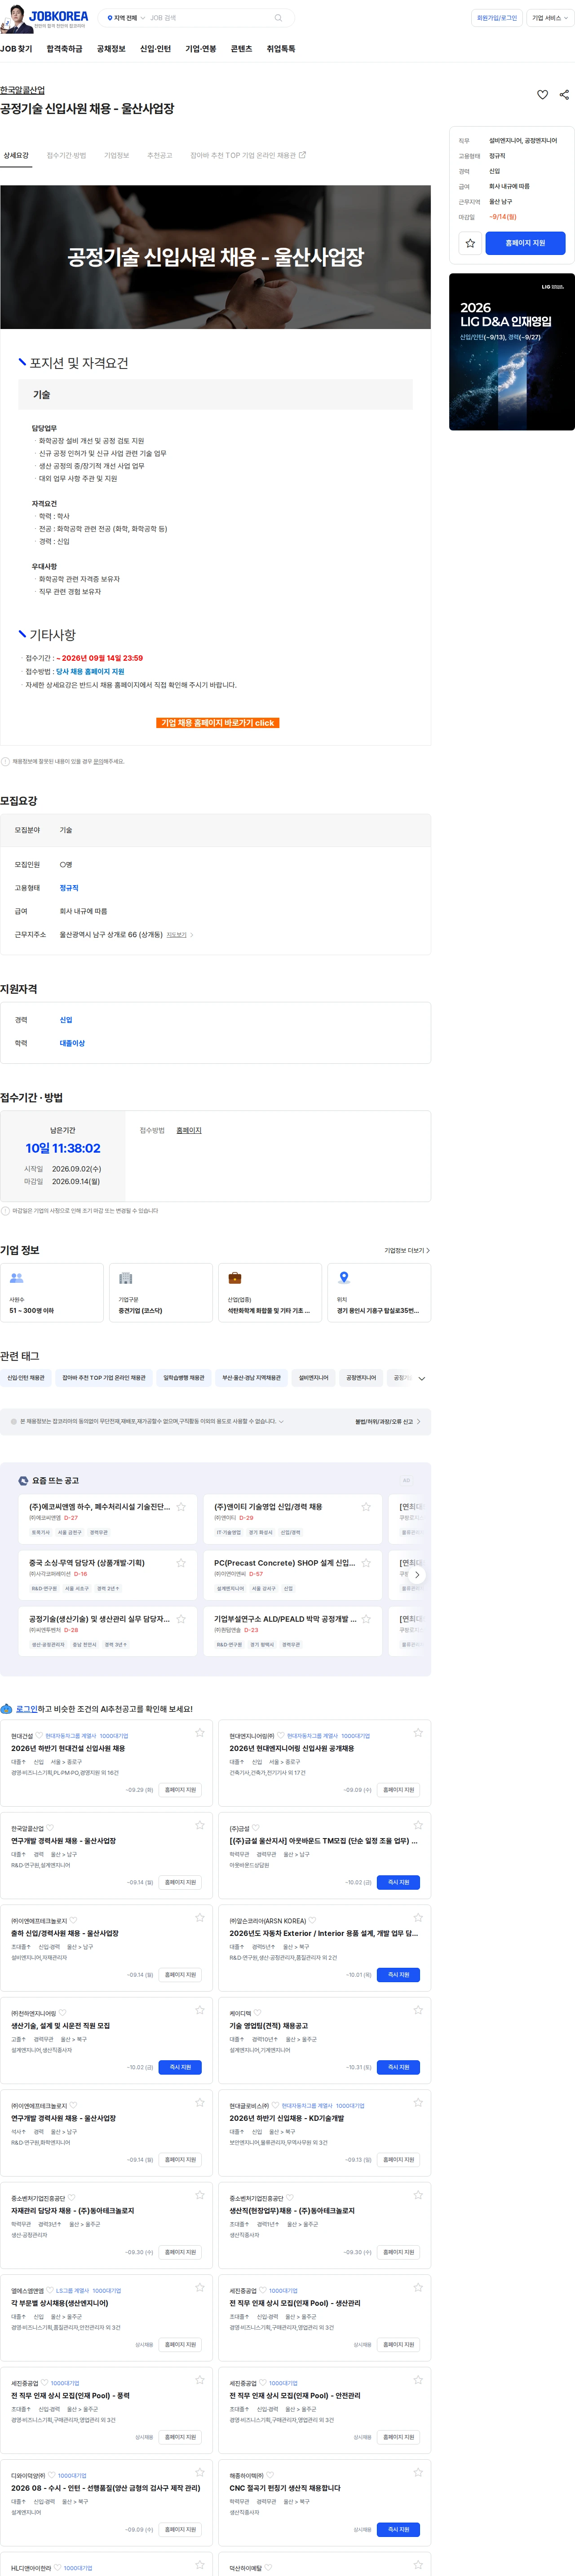Screen dimensions: 575x2576
Task: Open 잡아바 추천 TOP 기업 온라인 채용관 external link
Action: point(248,156)
